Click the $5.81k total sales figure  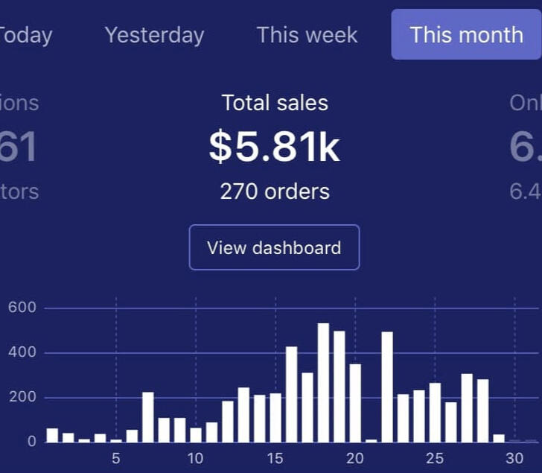(274, 147)
